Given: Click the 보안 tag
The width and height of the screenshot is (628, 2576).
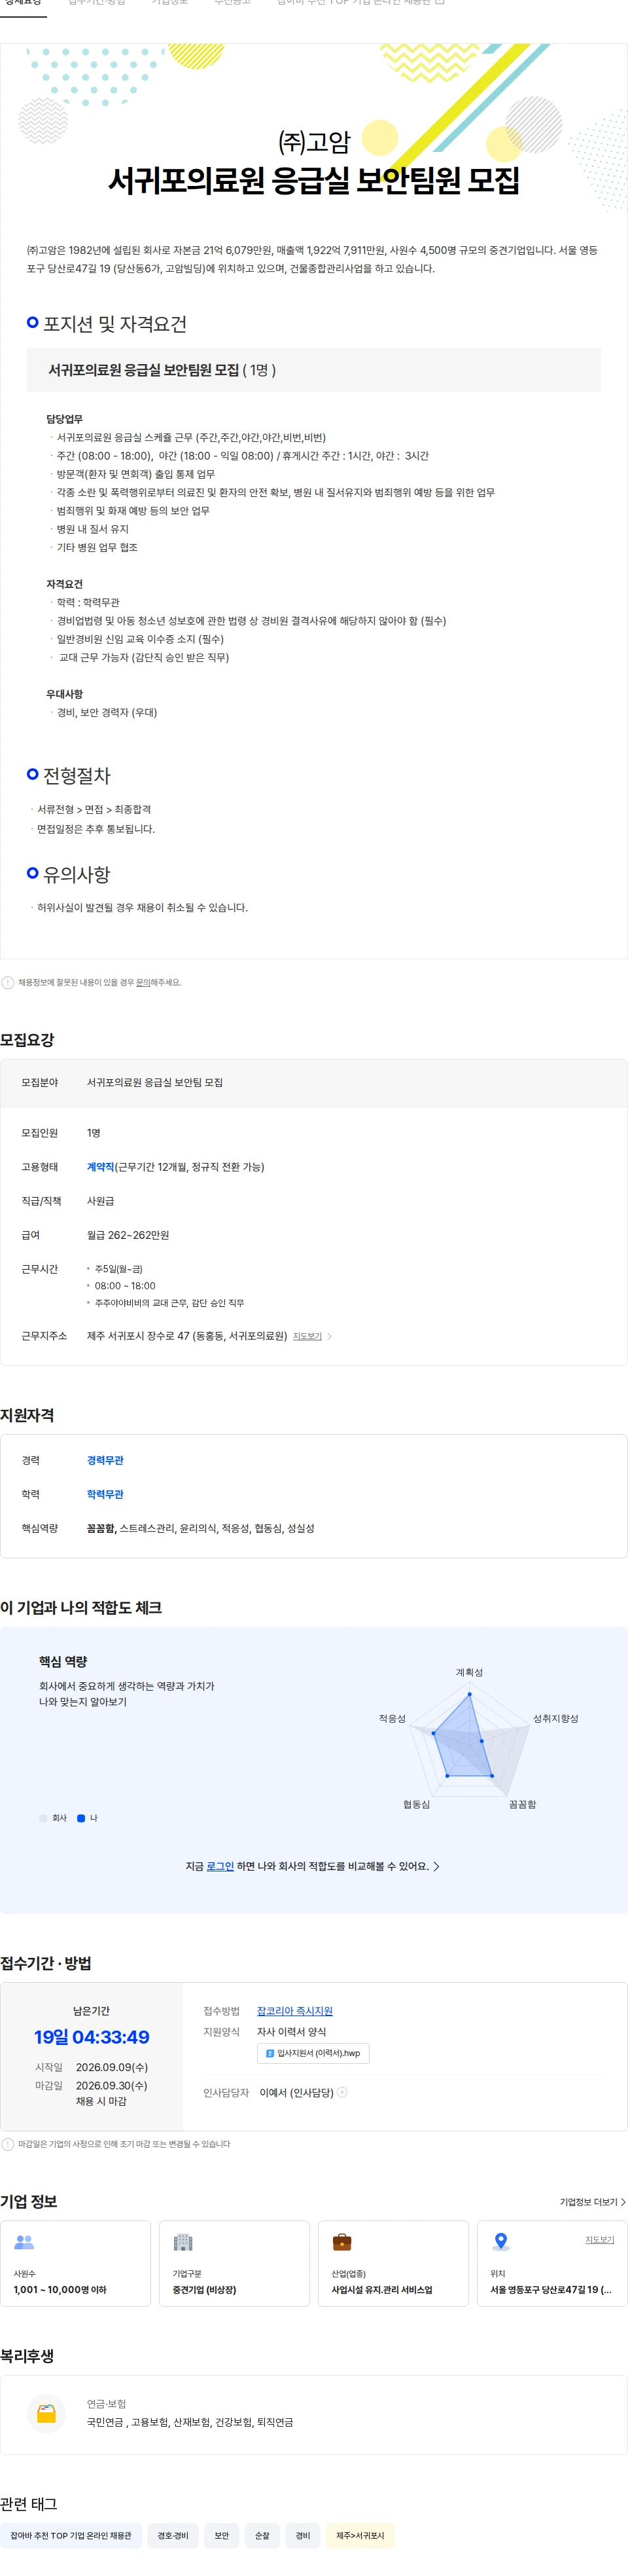Looking at the screenshot, I should click(222, 2536).
